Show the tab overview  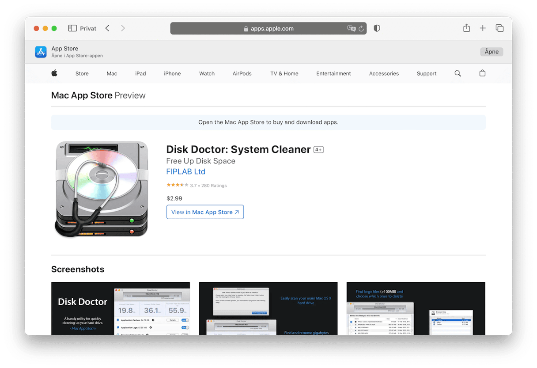499,28
